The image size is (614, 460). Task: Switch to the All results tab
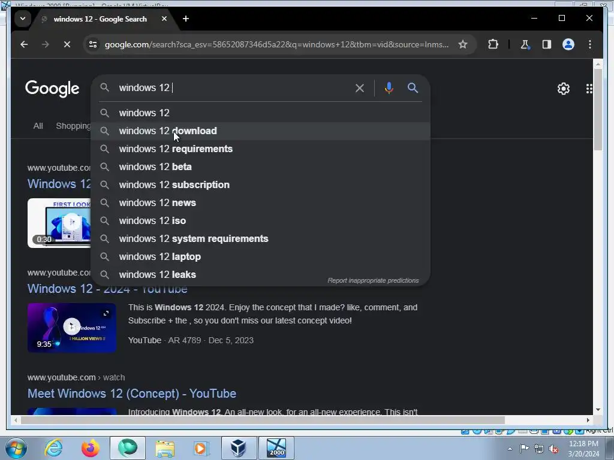[38, 126]
